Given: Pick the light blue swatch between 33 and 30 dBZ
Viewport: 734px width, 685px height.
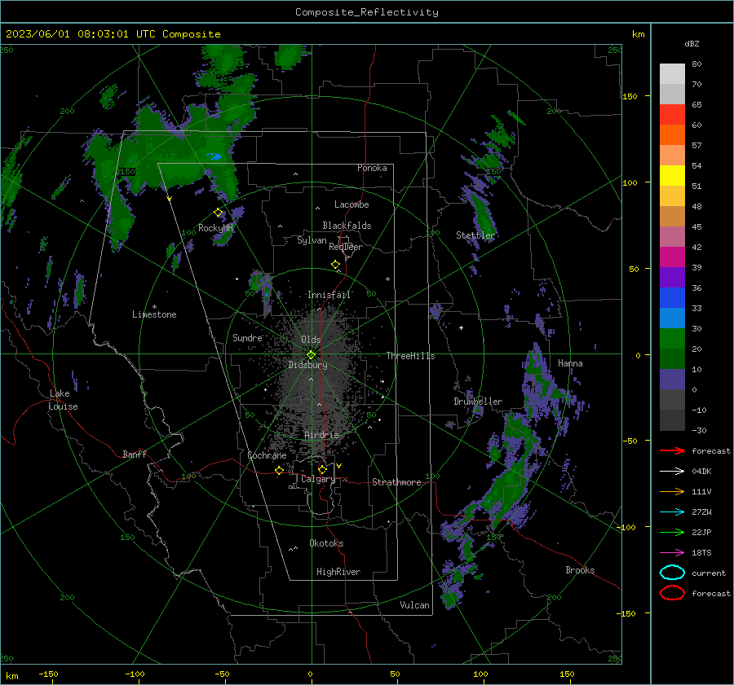Looking at the screenshot, I should point(672,318).
